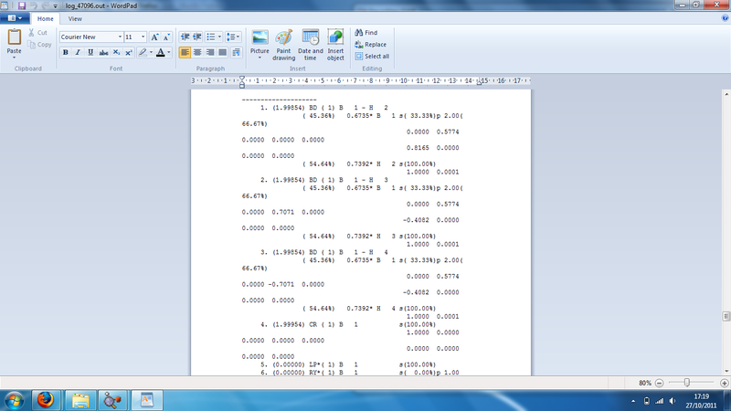Toggle bold formatting
Viewport: 731px width, 411px height.
click(65, 52)
